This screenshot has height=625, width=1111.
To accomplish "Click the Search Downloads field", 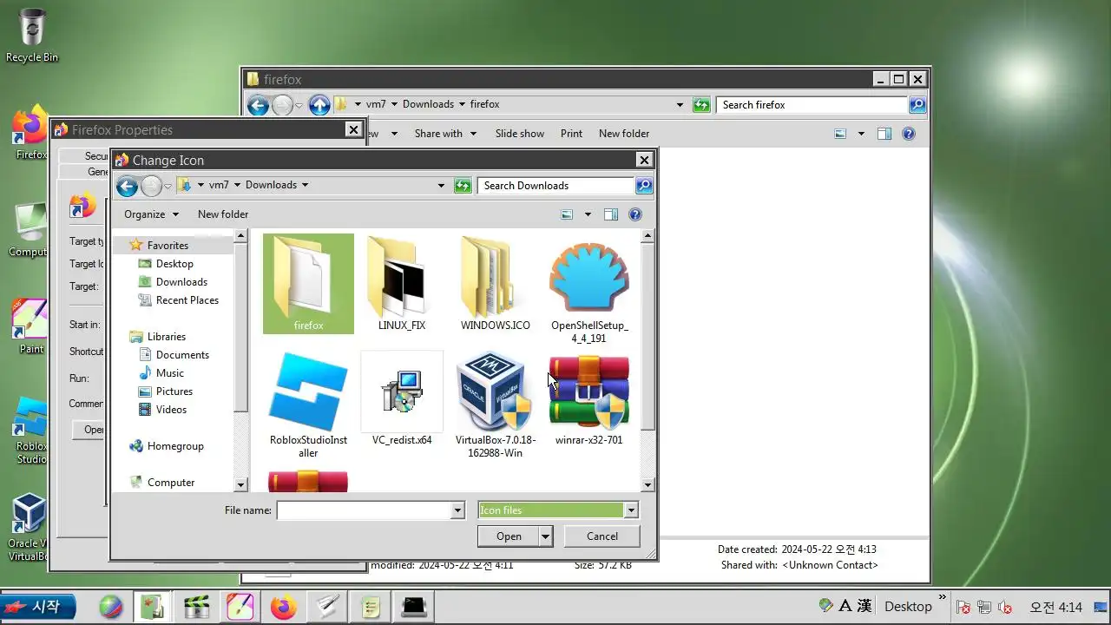I will click(555, 186).
